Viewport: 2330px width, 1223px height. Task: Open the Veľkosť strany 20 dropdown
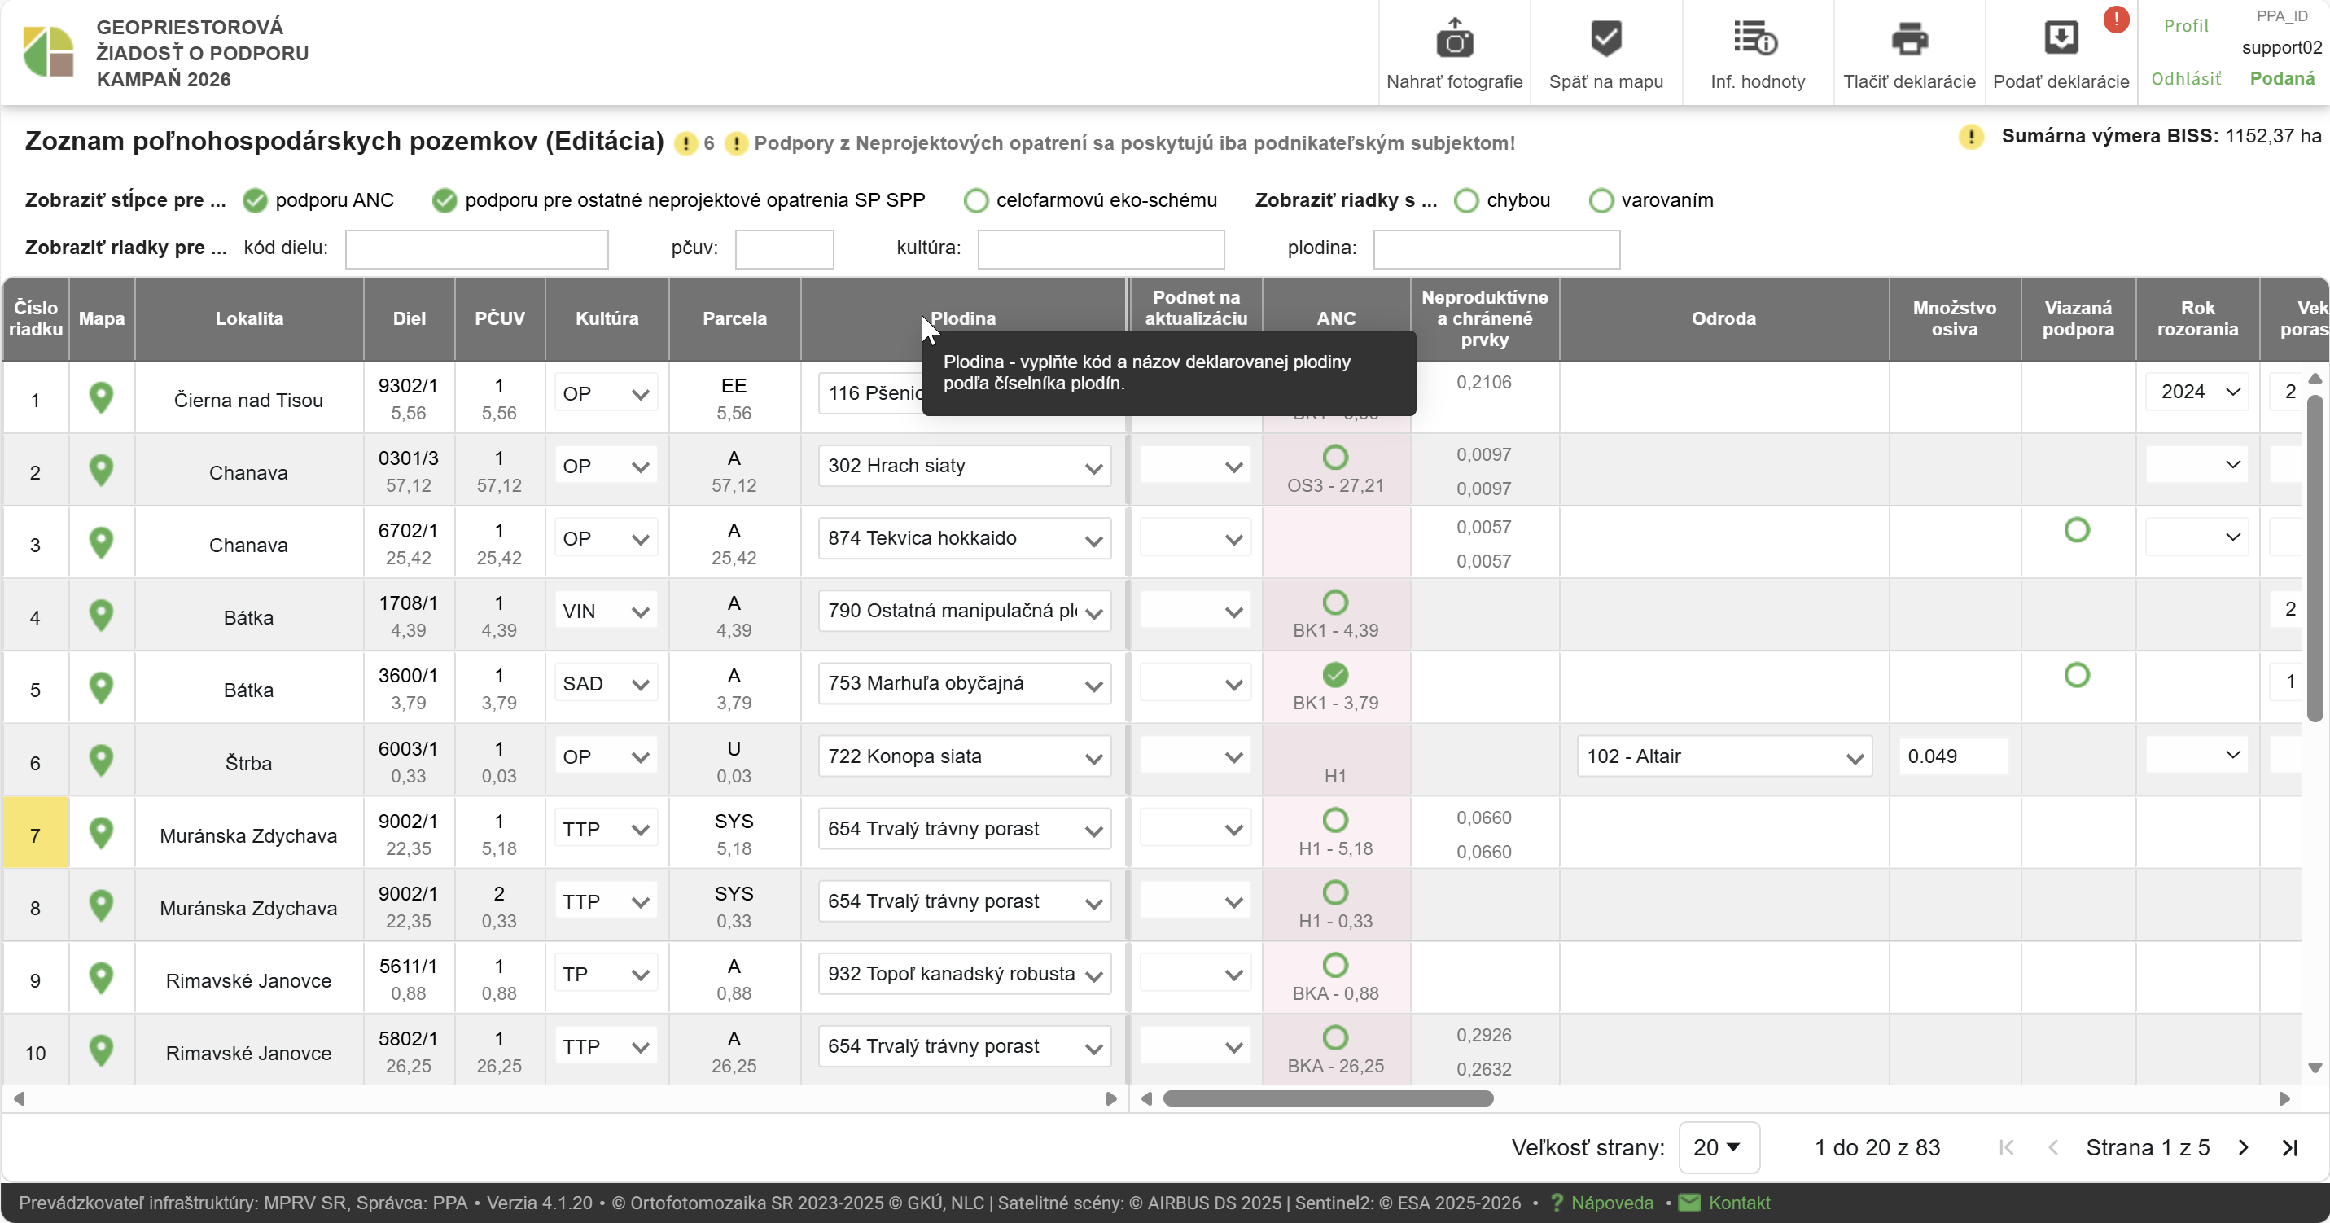click(x=1718, y=1147)
